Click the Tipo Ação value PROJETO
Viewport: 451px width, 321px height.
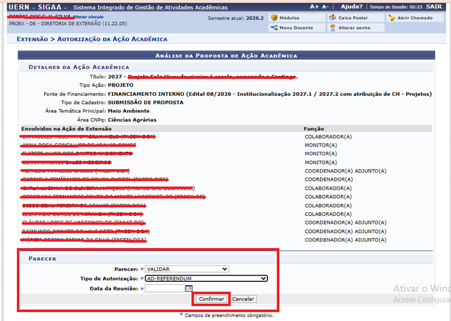click(121, 85)
